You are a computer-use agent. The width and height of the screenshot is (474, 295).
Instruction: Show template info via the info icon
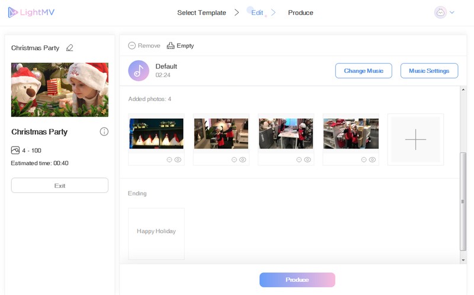coord(104,131)
